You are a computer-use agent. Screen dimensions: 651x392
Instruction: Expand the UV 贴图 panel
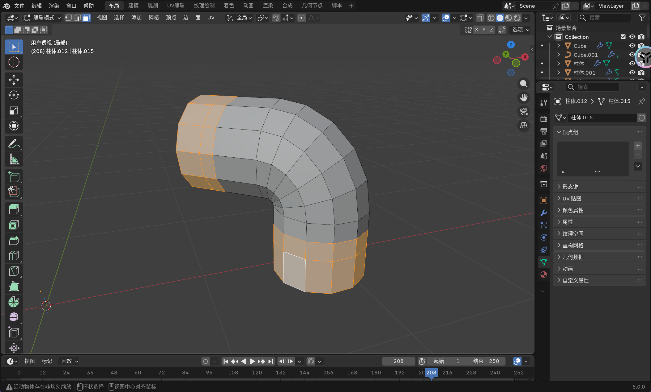[x=572, y=198]
